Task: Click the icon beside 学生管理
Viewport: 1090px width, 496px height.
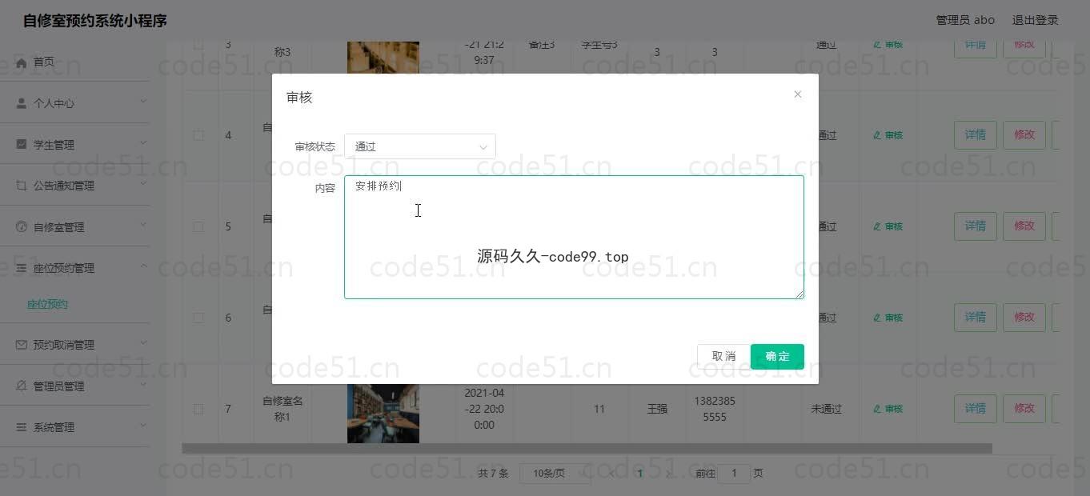Action: 22,144
